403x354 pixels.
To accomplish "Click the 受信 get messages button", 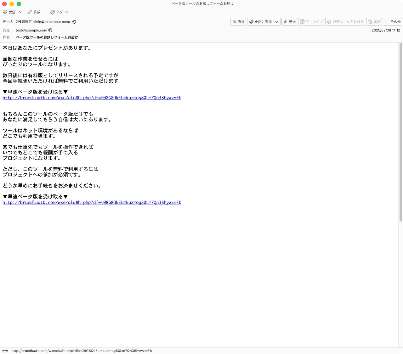I will [x=9, y=12].
